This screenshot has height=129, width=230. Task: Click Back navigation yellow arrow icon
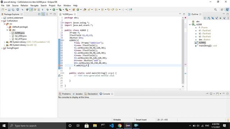pos(116,10)
